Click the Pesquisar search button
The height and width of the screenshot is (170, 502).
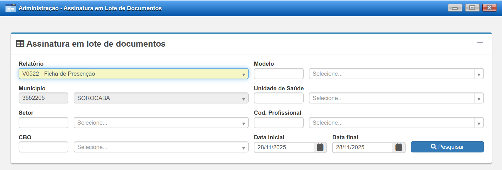(x=447, y=147)
